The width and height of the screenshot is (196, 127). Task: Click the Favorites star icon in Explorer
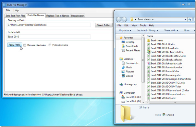(x=121, y=37)
